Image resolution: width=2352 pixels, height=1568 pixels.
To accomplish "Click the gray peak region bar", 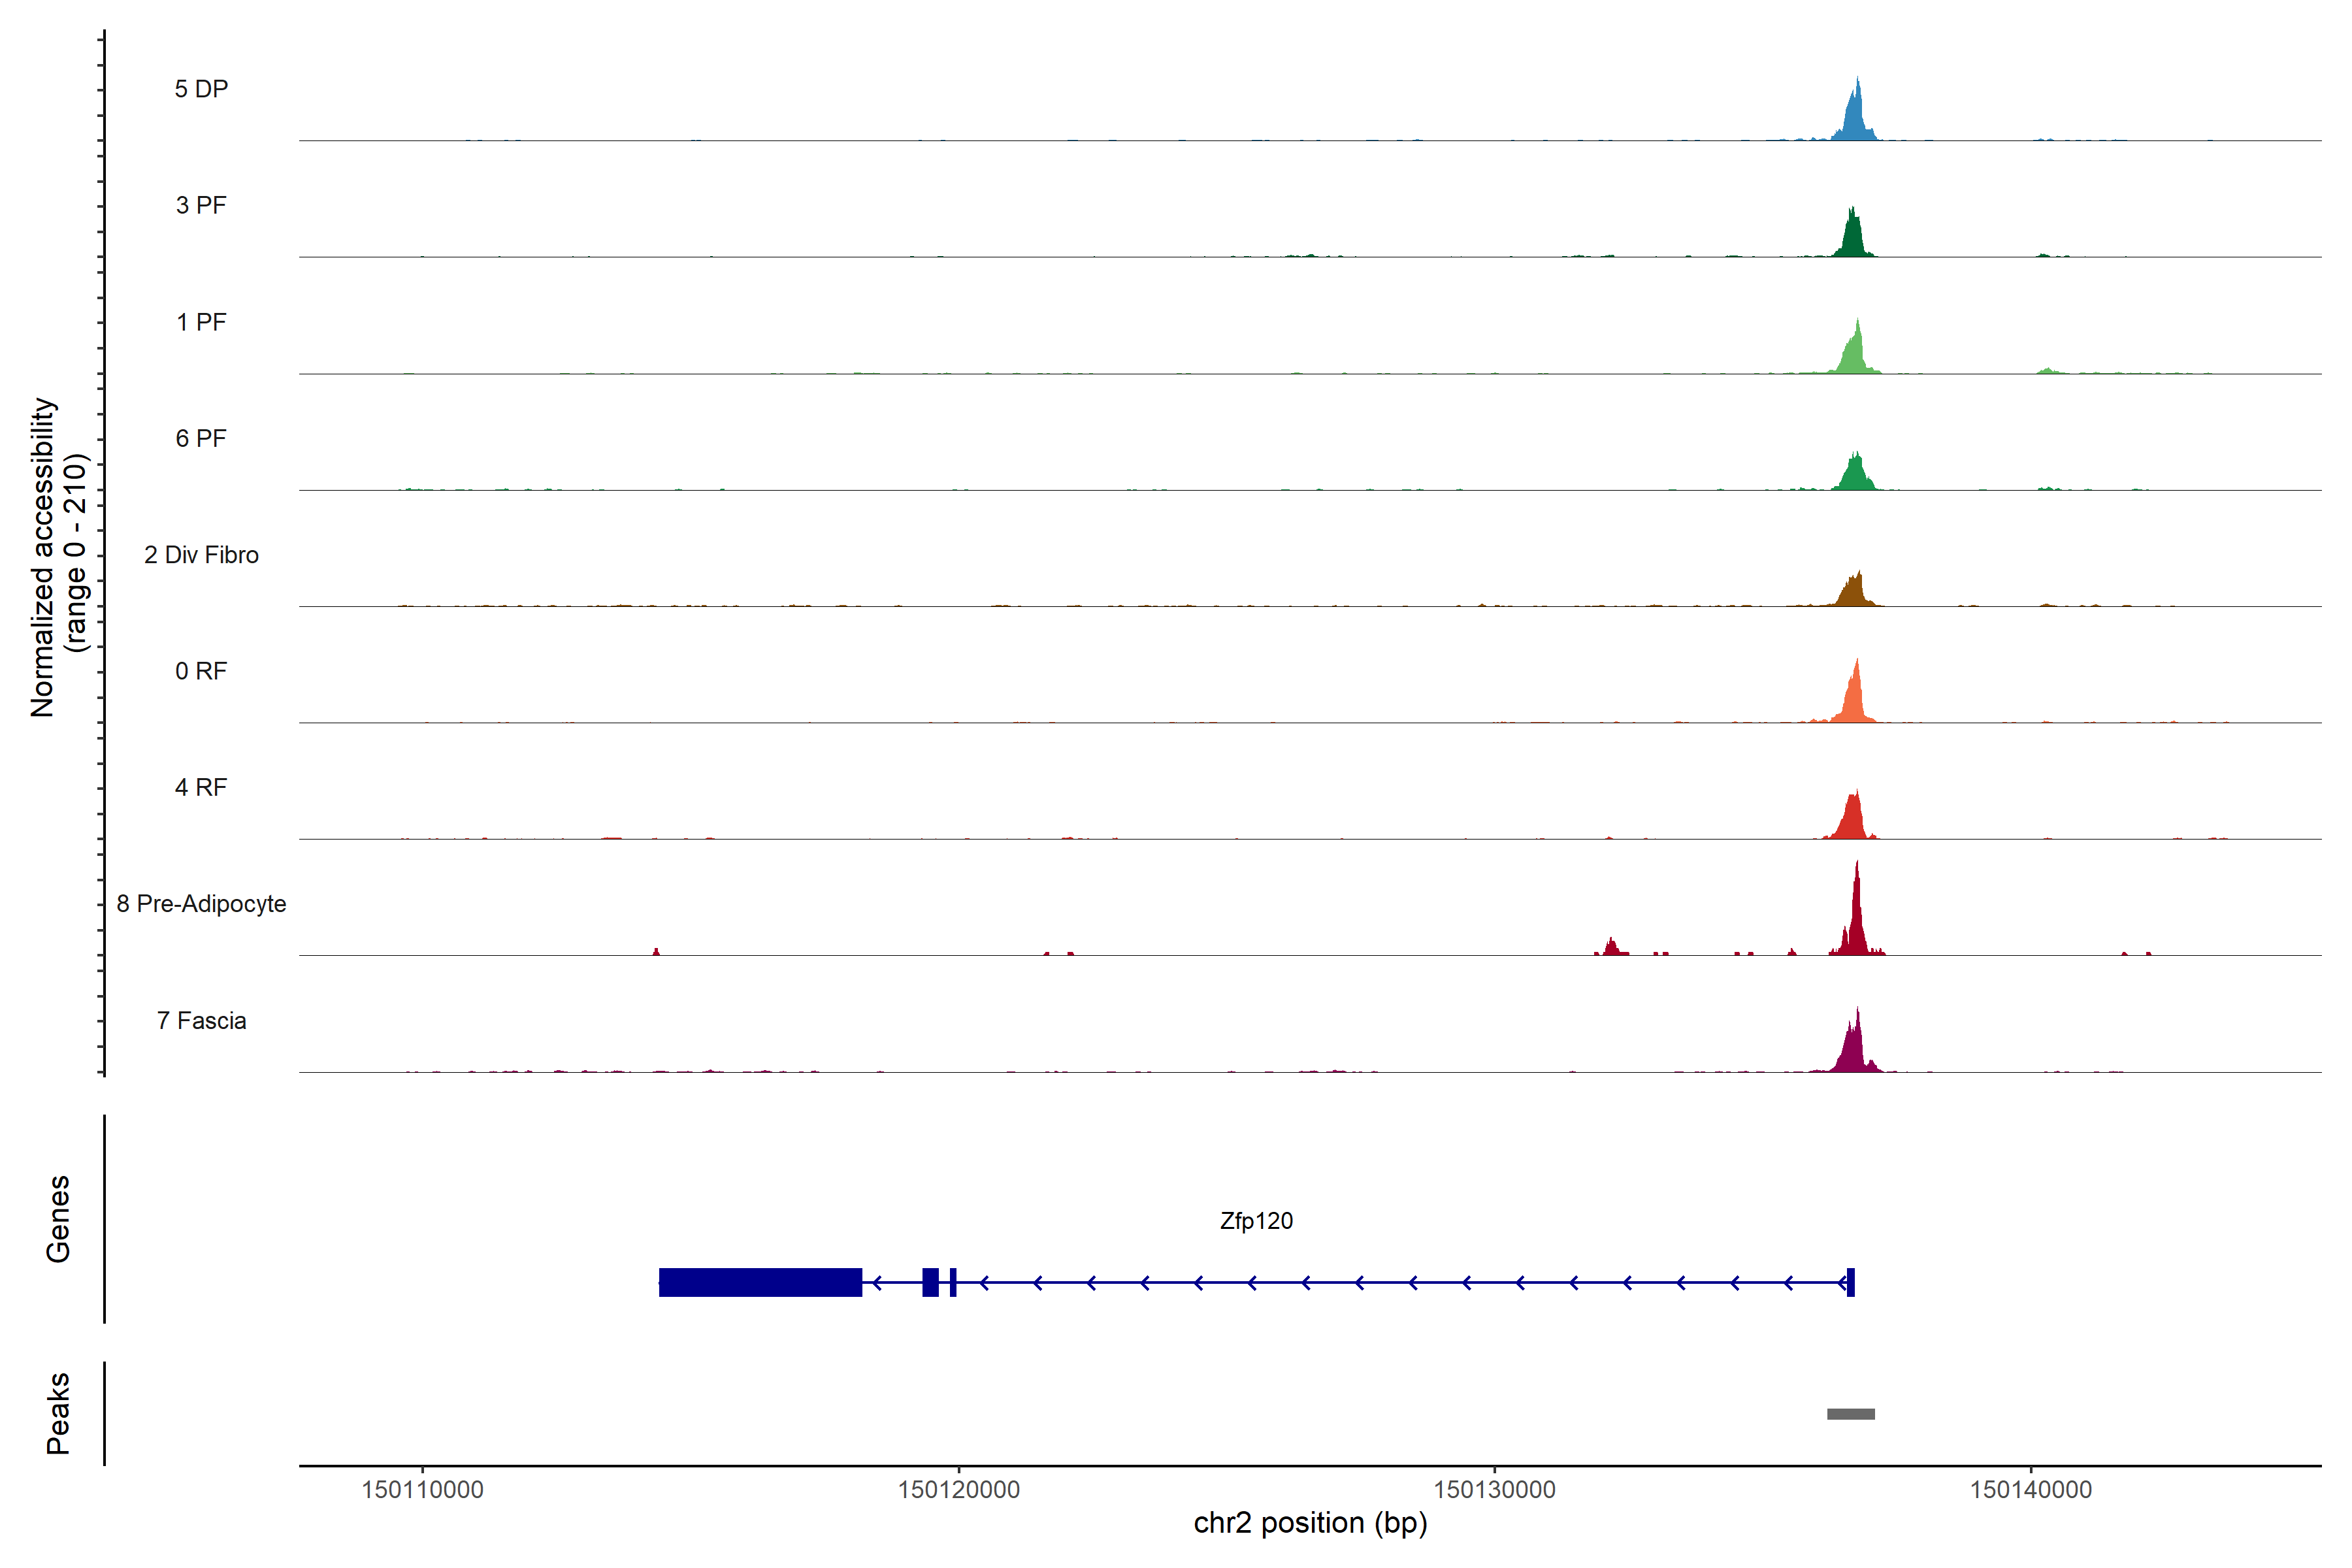I will (x=1850, y=1414).
